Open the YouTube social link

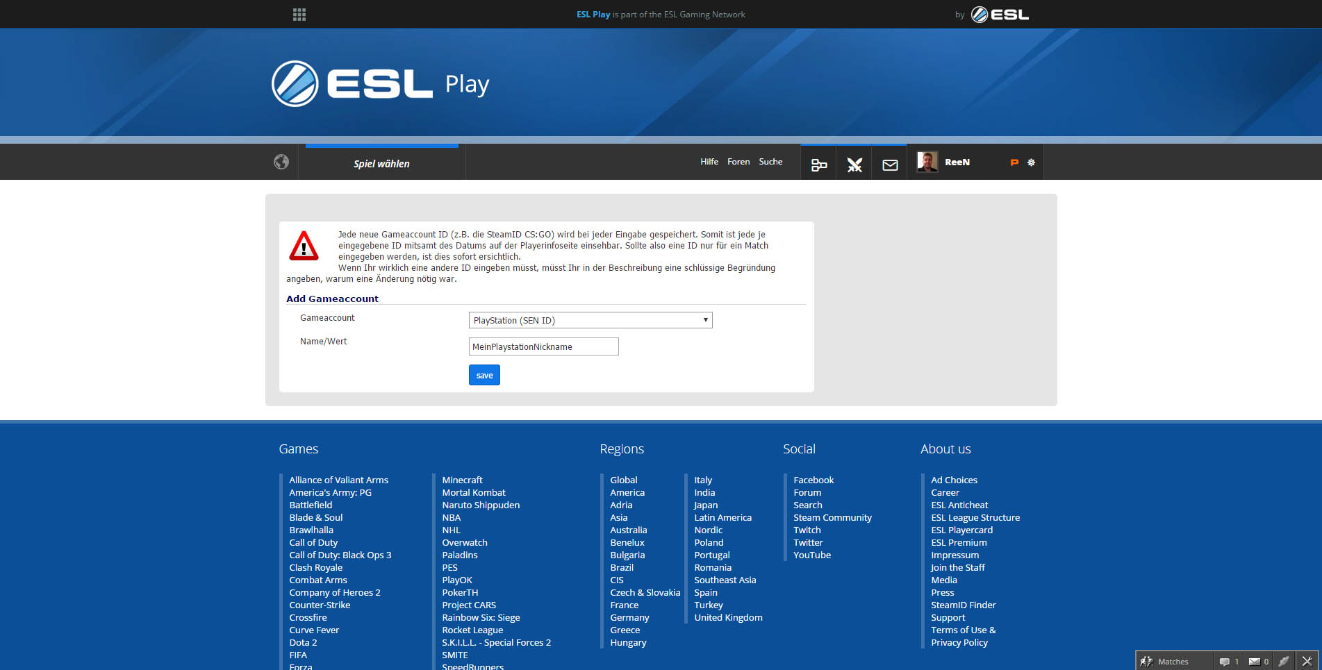coord(812,555)
